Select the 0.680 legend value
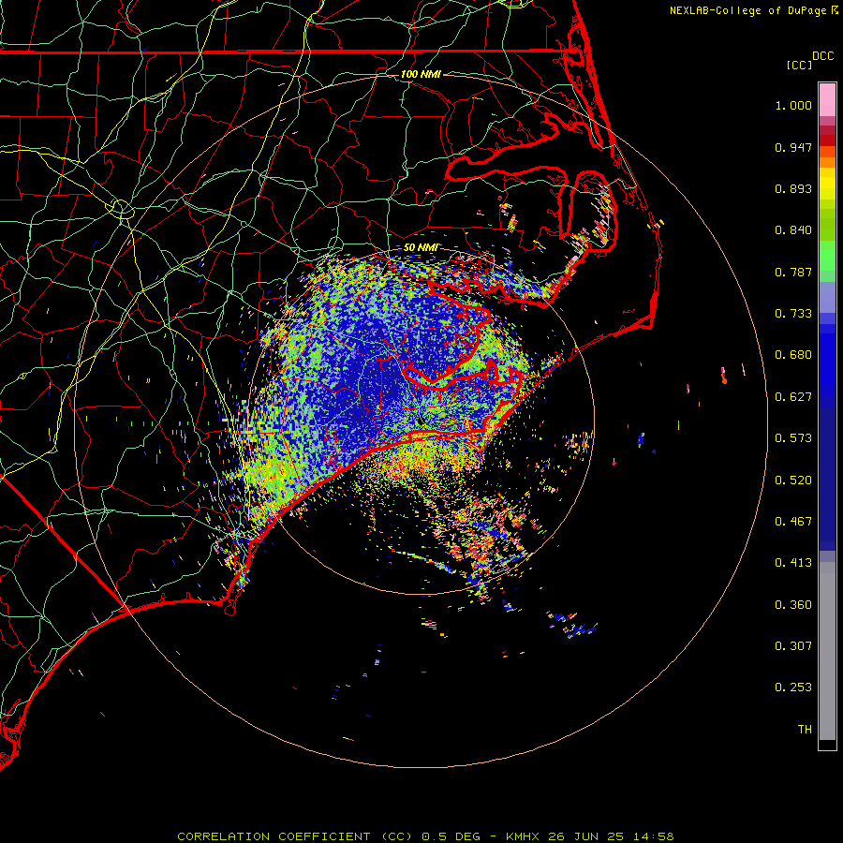 coord(793,355)
